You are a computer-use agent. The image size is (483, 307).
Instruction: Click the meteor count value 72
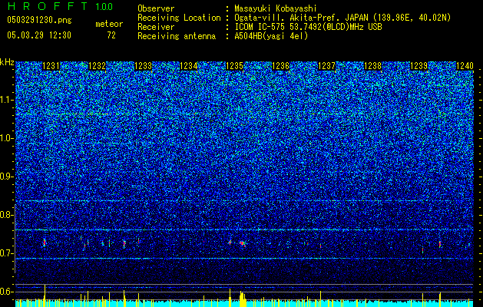point(111,35)
